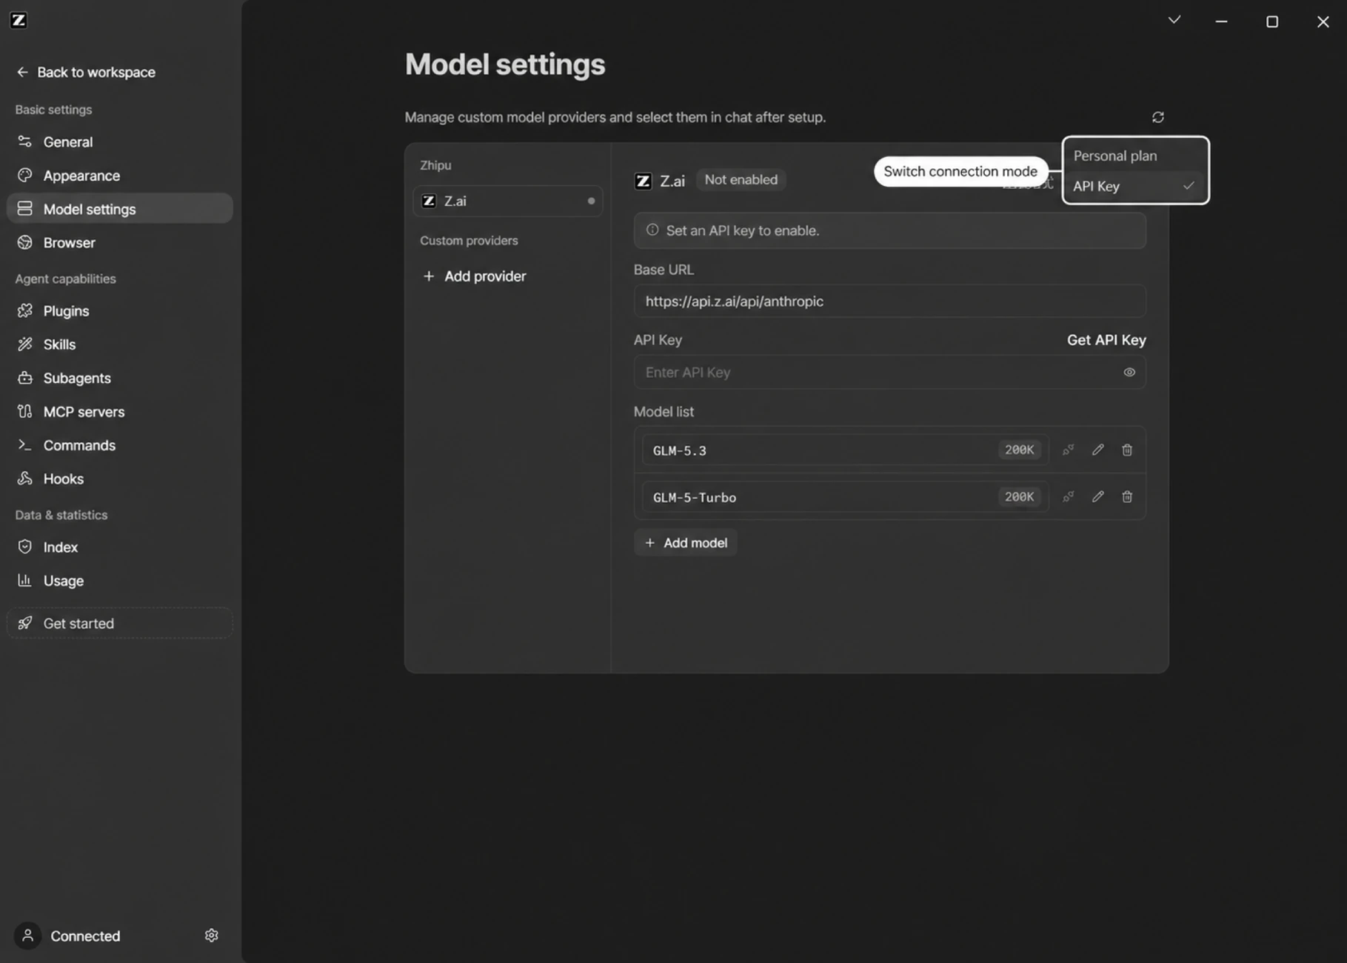This screenshot has height=963, width=1347.
Task: Click Add provider under Custom providers
Action: [x=474, y=276]
